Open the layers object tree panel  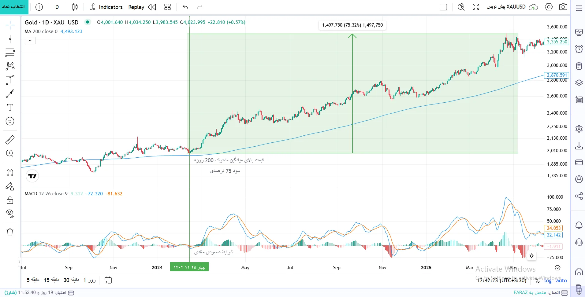(579, 82)
